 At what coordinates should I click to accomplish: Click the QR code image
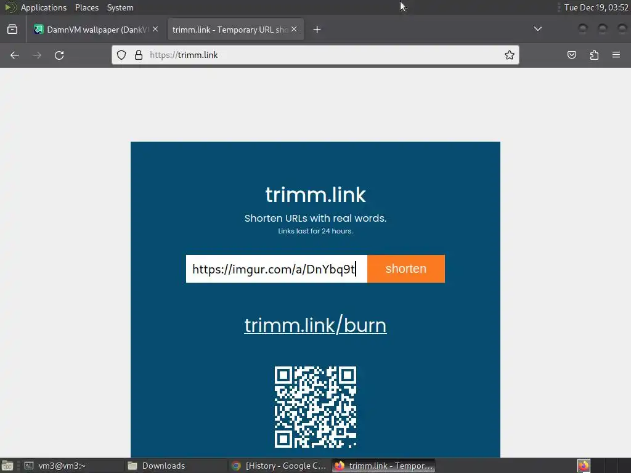(315, 407)
